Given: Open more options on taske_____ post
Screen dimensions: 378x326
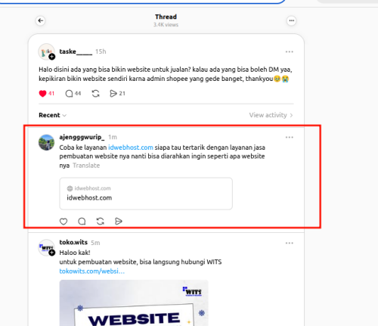Looking at the screenshot, I should (x=290, y=51).
